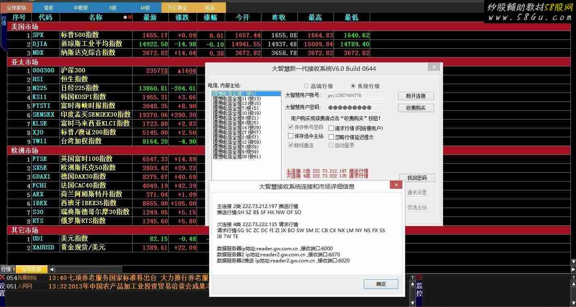
Task: Click the white dot icon in 名称 header
Action: click(x=125, y=17)
